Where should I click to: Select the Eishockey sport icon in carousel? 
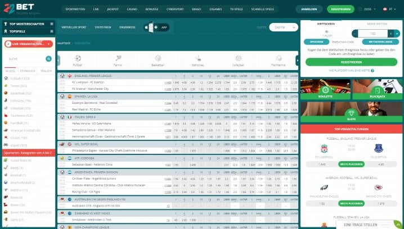(x=198, y=58)
